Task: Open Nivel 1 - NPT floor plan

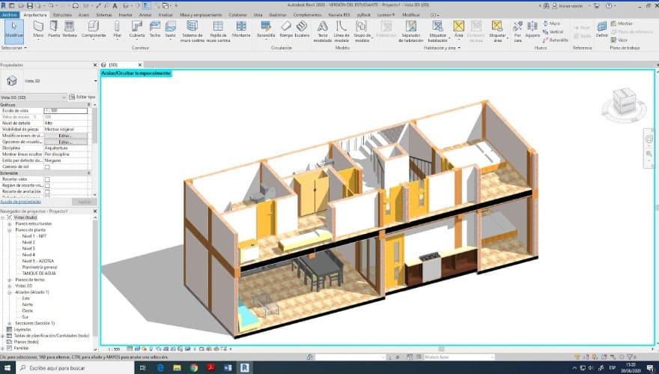Action: click(x=34, y=236)
